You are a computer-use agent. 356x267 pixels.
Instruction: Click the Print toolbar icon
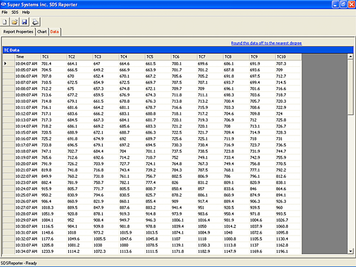(x=35, y=22)
